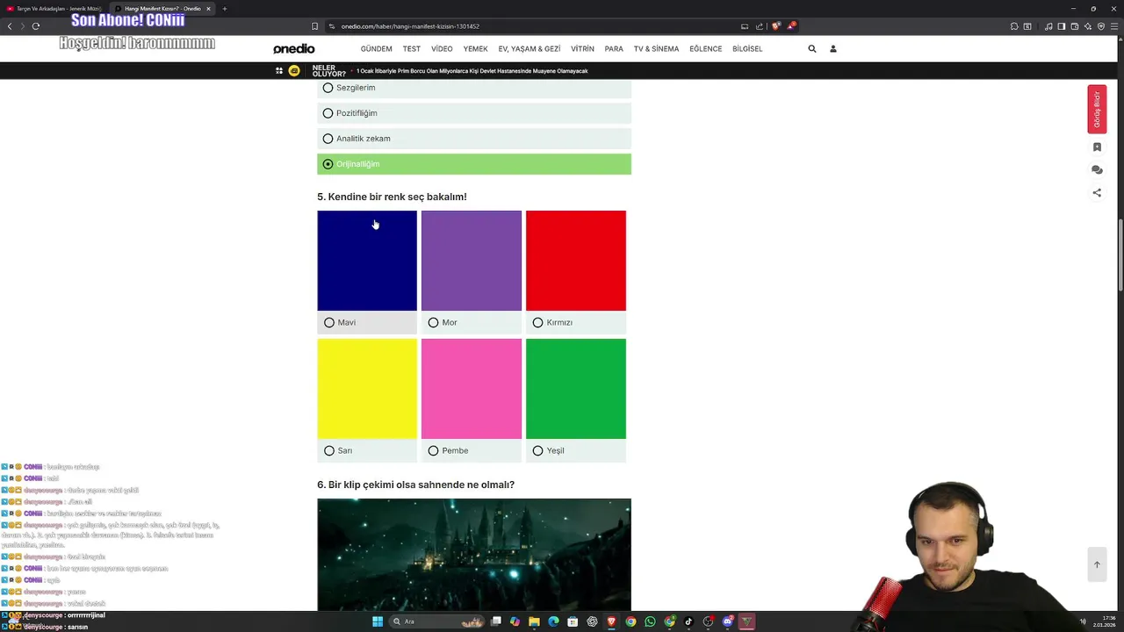The width and height of the screenshot is (1124, 632).
Task: Open the Prim Borcu news headline link
Action: (x=472, y=71)
